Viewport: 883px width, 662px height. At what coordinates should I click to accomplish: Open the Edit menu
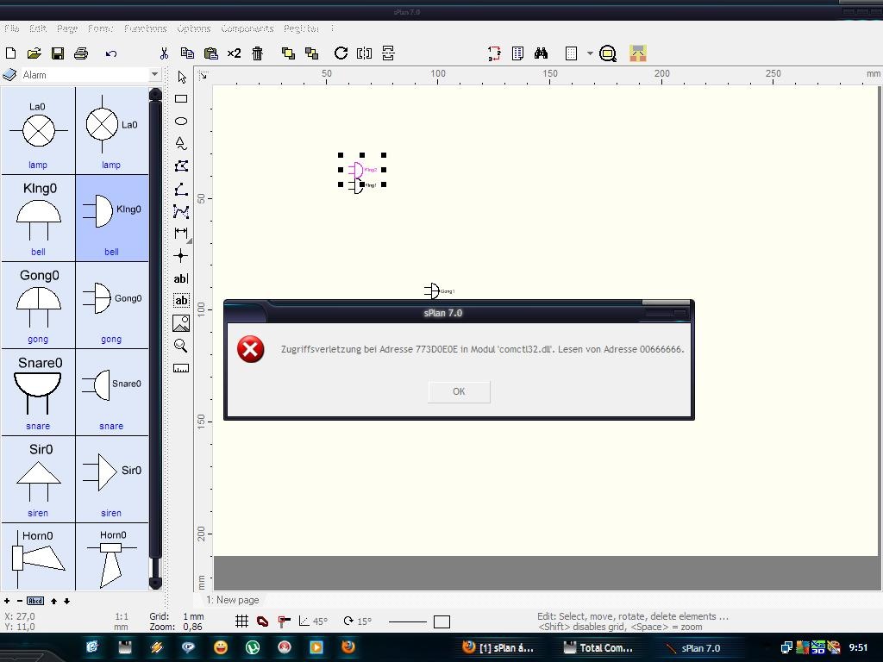pos(38,28)
